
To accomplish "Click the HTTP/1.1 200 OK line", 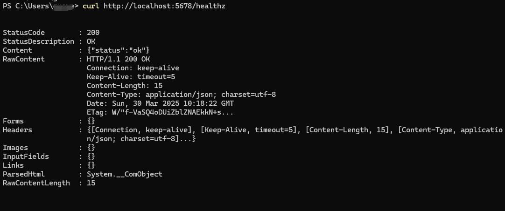I will coord(118,59).
